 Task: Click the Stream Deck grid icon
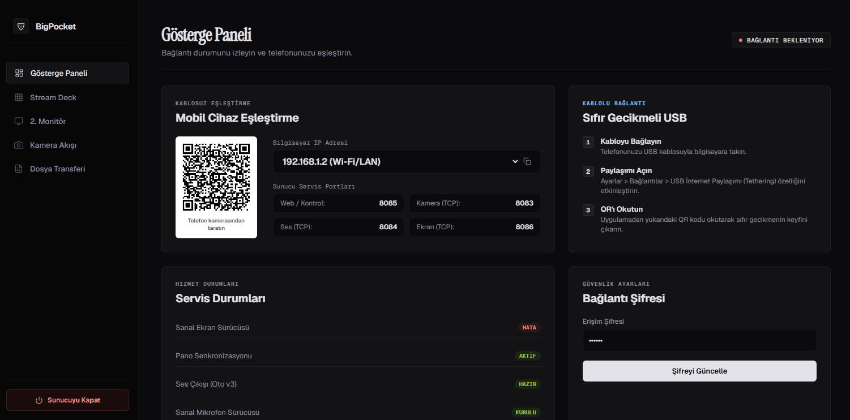(x=19, y=97)
